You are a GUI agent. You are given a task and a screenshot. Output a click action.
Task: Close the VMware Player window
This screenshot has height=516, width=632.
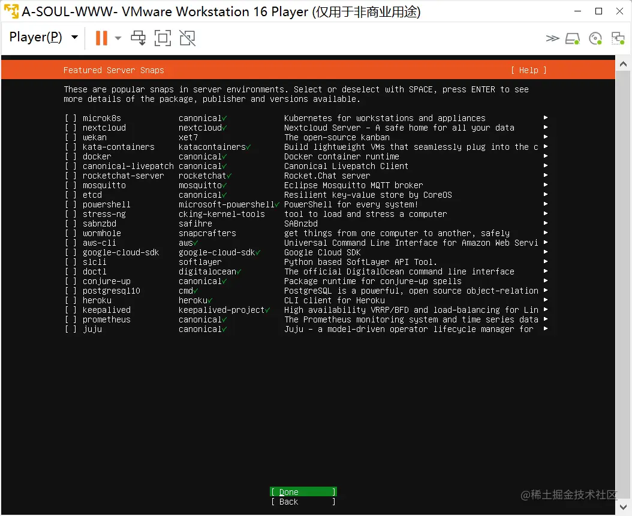(619, 11)
